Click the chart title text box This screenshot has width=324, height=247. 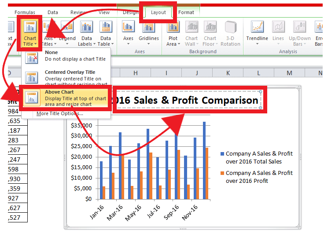pyautogui.click(x=188, y=100)
